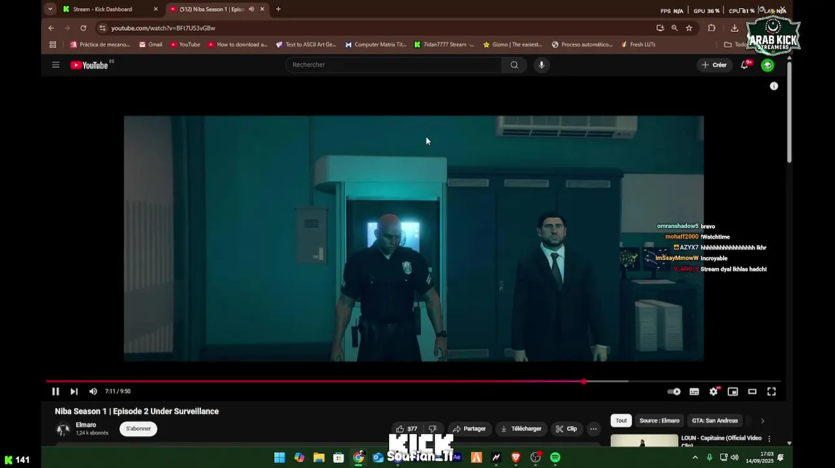This screenshot has width=835, height=468.
Task: Create a Clip from the video
Action: point(566,429)
